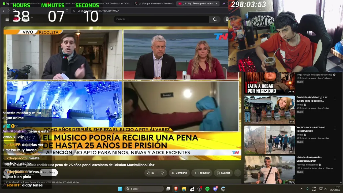Screen dimensions: 343x193
Task: Open network settings icon in the system tray
Action: click(x=321, y=189)
